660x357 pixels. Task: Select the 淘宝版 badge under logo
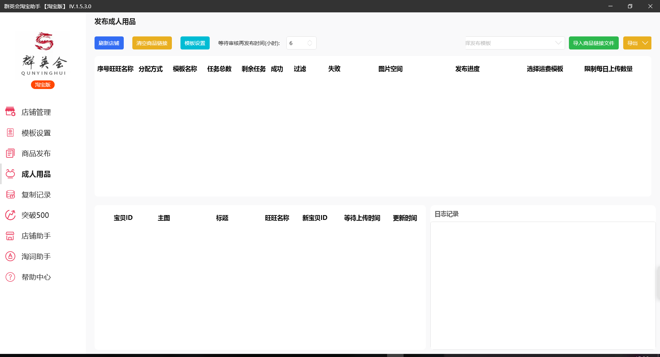(x=43, y=85)
